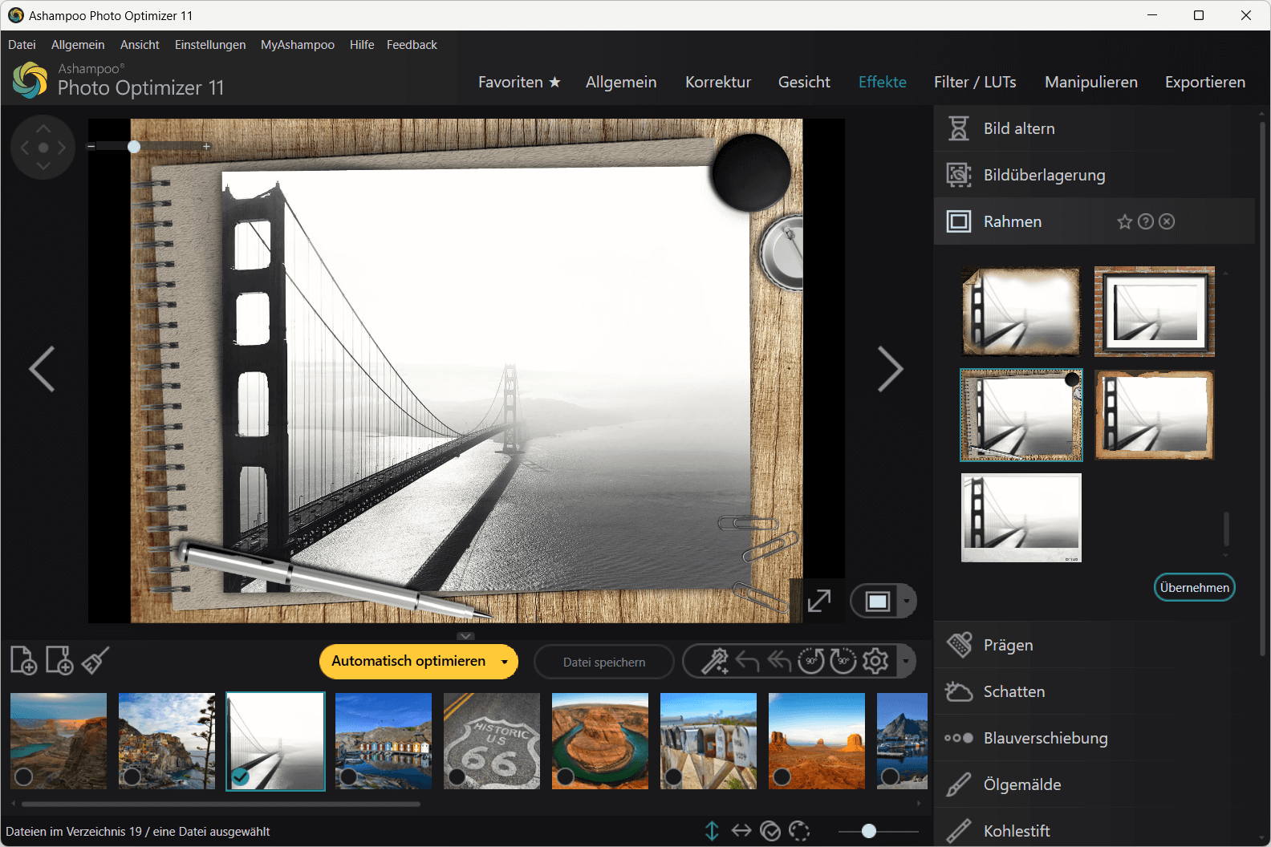Click the undo arrow icon
The width and height of the screenshot is (1271, 847).
747,662
